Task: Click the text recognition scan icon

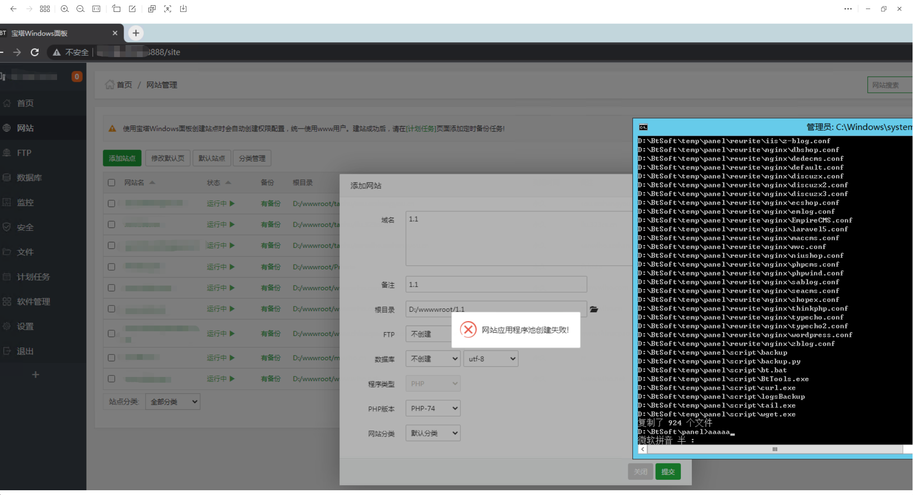Action: (x=167, y=9)
